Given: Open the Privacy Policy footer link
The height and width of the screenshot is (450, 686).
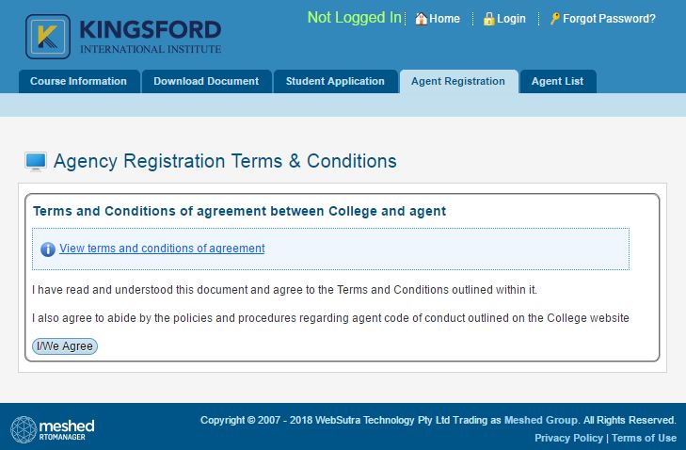Looking at the screenshot, I should [568, 438].
